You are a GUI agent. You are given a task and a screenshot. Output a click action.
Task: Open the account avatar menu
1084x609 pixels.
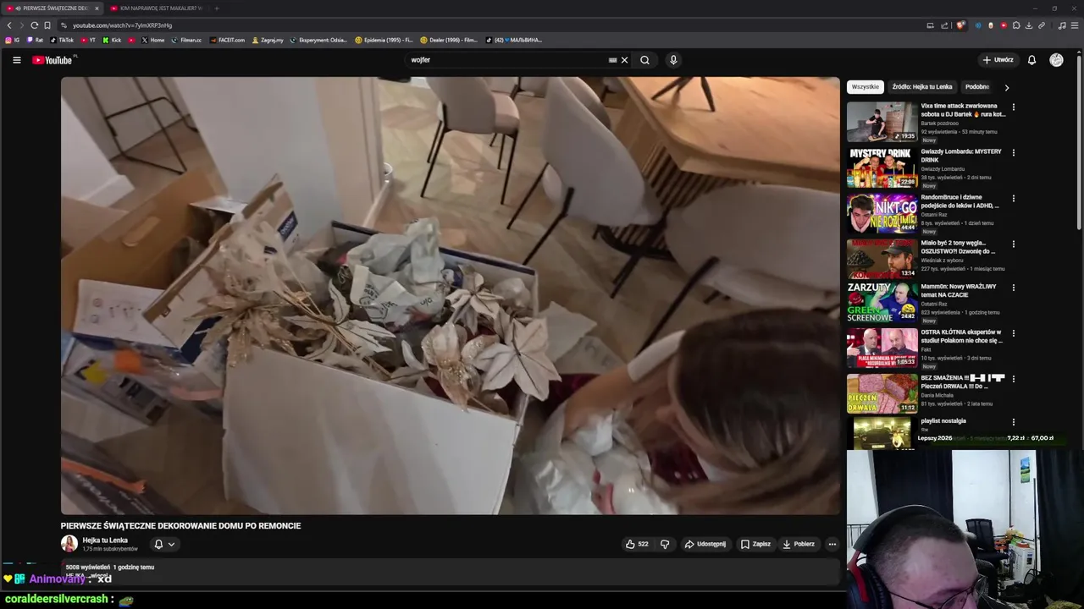(1056, 60)
